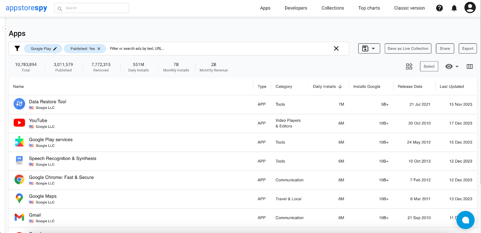Open the Apps menu item
This screenshot has height=233, width=481.
tap(265, 8)
